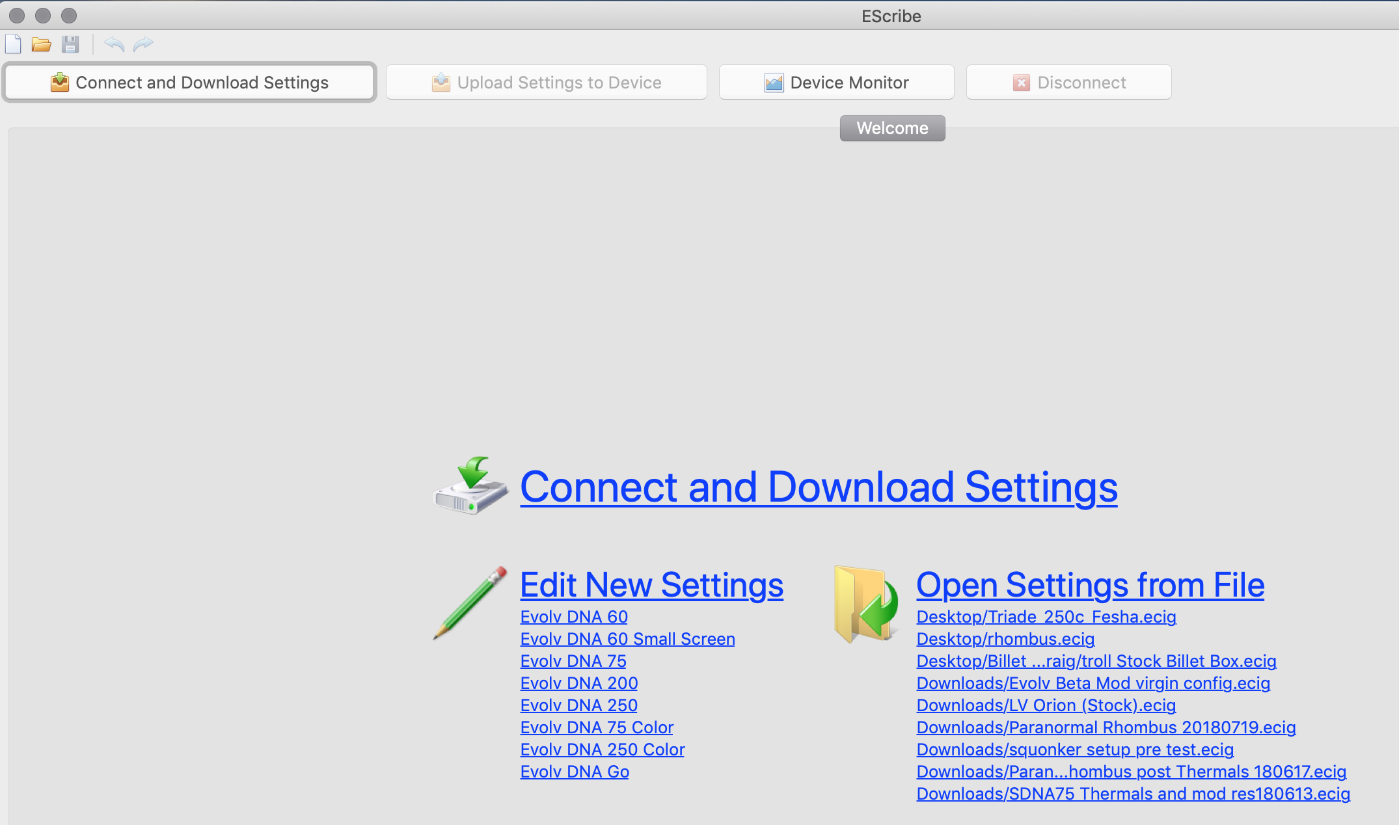This screenshot has height=825, width=1399.
Task: Click the green pencil Edit icon
Action: (x=470, y=602)
